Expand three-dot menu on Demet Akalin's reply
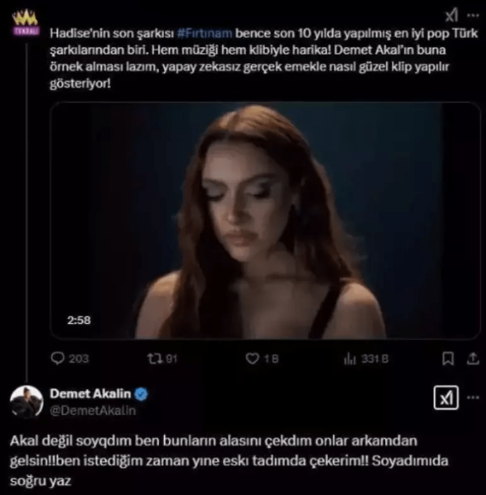The width and height of the screenshot is (486, 495). 473,397
